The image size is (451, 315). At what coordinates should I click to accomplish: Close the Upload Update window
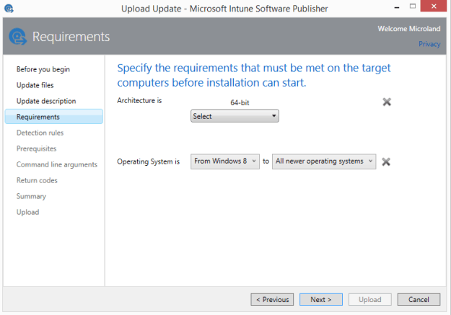(434, 6)
